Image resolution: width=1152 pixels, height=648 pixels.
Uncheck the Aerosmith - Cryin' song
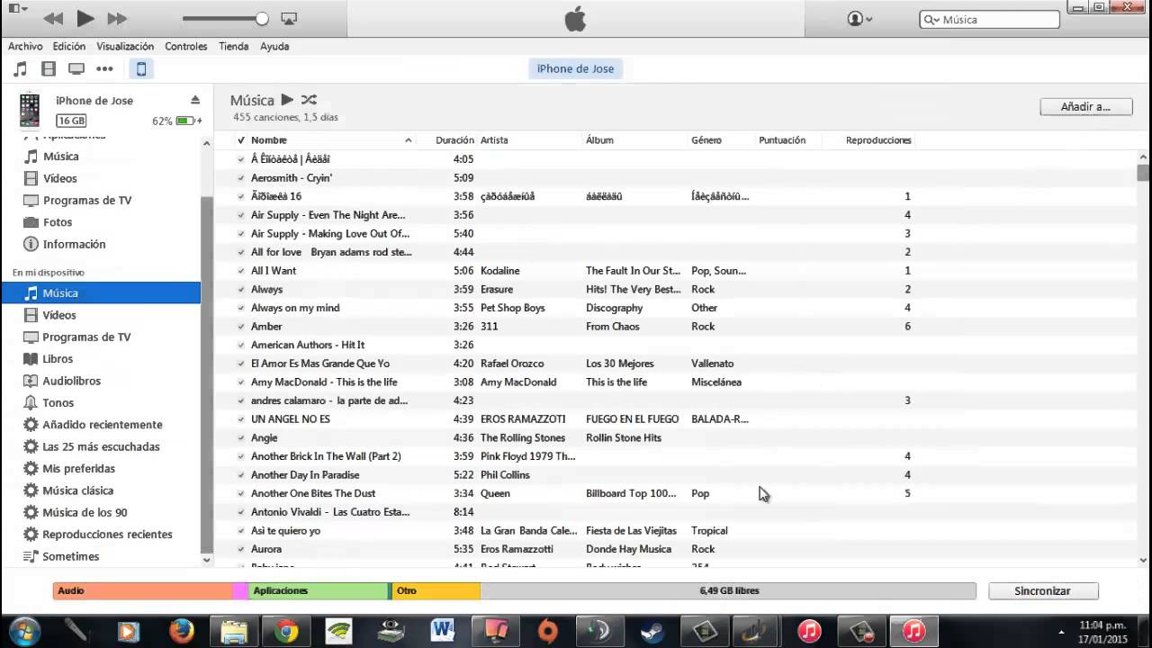pos(240,178)
